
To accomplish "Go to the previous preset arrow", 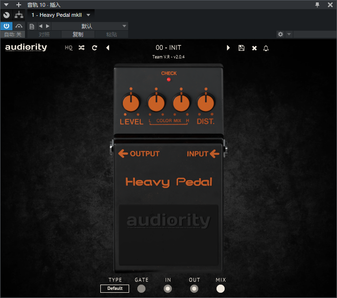I will click(x=108, y=47).
